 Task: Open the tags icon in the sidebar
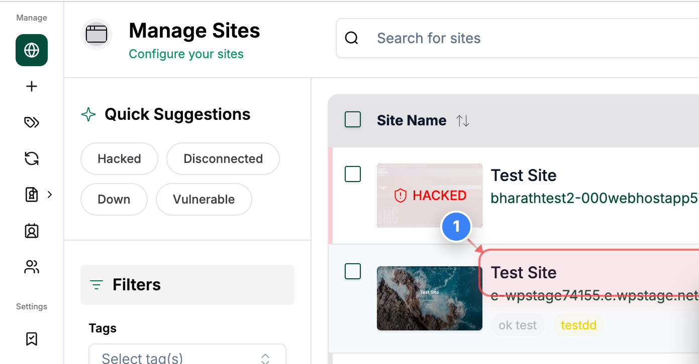pos(31,122)
